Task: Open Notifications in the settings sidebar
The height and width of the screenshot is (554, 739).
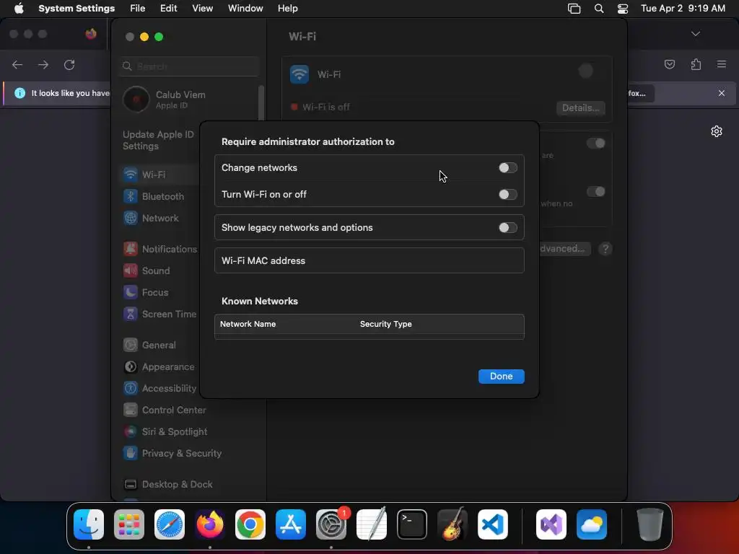Action: (x=160, y=249)
